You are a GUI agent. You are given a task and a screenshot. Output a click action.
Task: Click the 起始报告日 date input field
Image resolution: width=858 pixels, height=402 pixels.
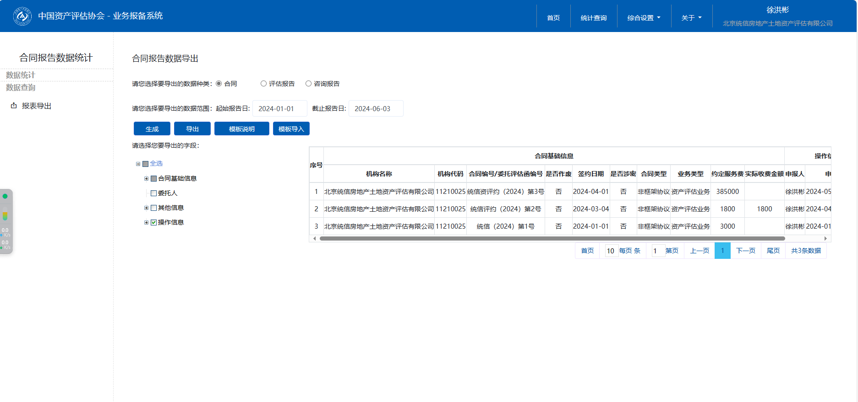click(279, 109)
